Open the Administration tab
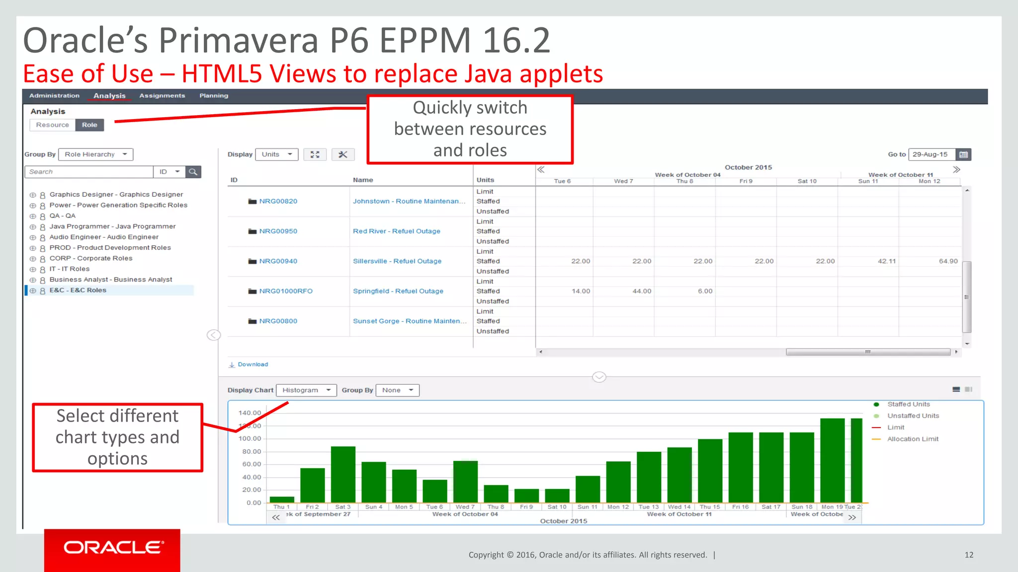 54,96
